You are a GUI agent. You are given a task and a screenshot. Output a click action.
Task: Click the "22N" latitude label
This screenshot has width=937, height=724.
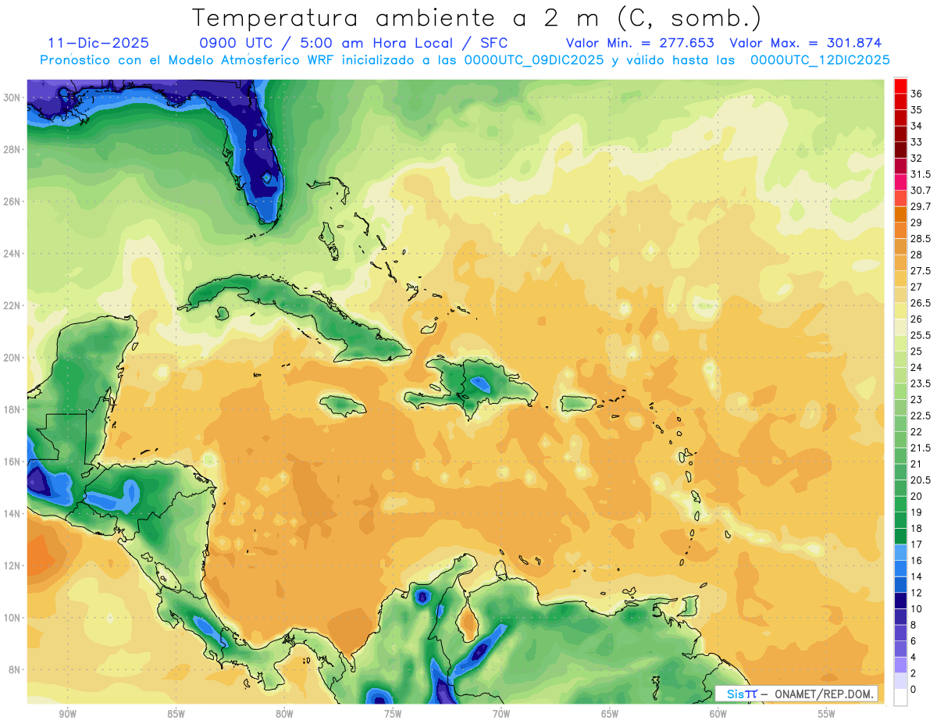click(12, 305)
